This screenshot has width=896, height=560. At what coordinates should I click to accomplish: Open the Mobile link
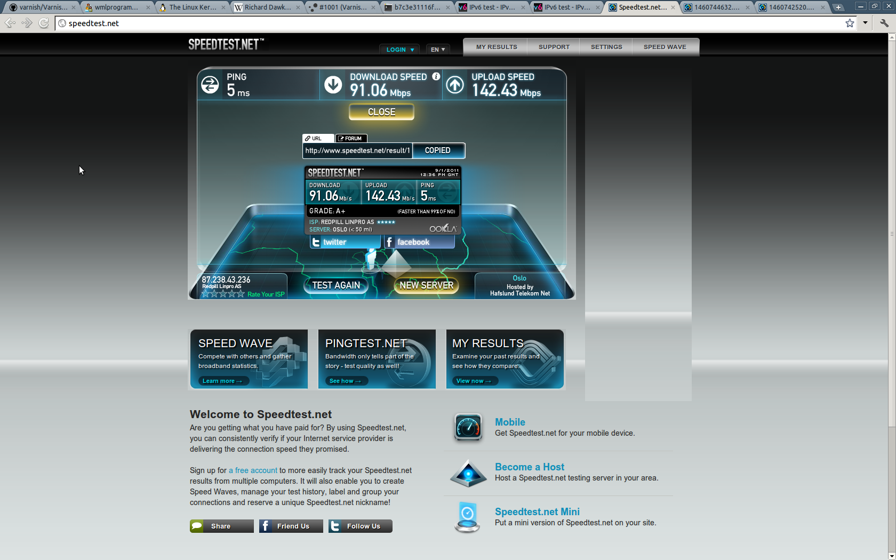[510, 422]
